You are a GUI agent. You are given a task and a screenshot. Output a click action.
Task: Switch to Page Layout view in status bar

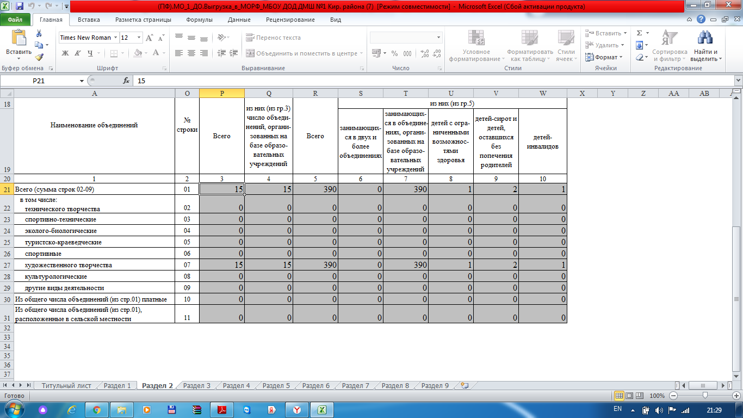click(629, 396)
